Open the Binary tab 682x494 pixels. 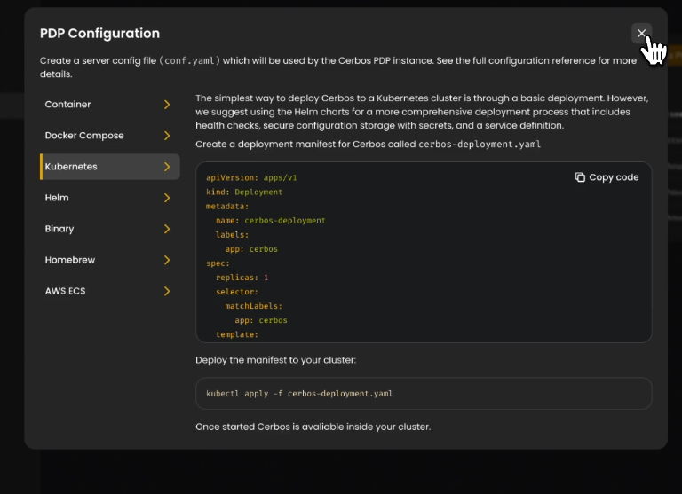pyautogui.click(x=109, y=229)
